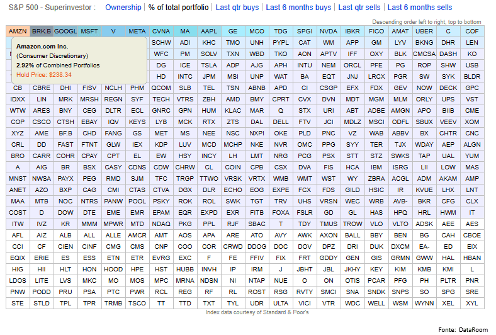Image resolution: width=496 pixels, height=335 pixels.
Task: Click the PLTR ticker cell
Action: click(x=448, y=281)
